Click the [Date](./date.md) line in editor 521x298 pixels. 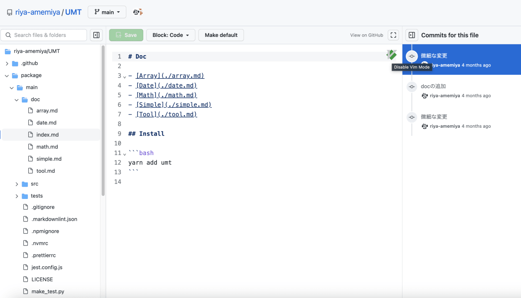tap(163, 86)
